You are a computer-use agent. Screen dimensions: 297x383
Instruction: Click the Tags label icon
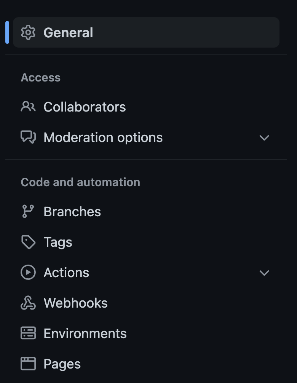[27, 242]
